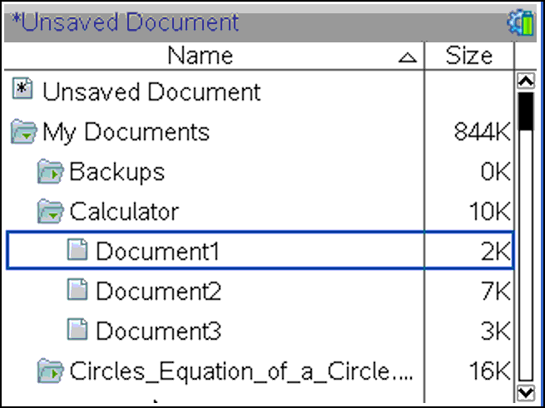Select the Document2 entry
Screen dimensions: 545x408
click(260, 290)
